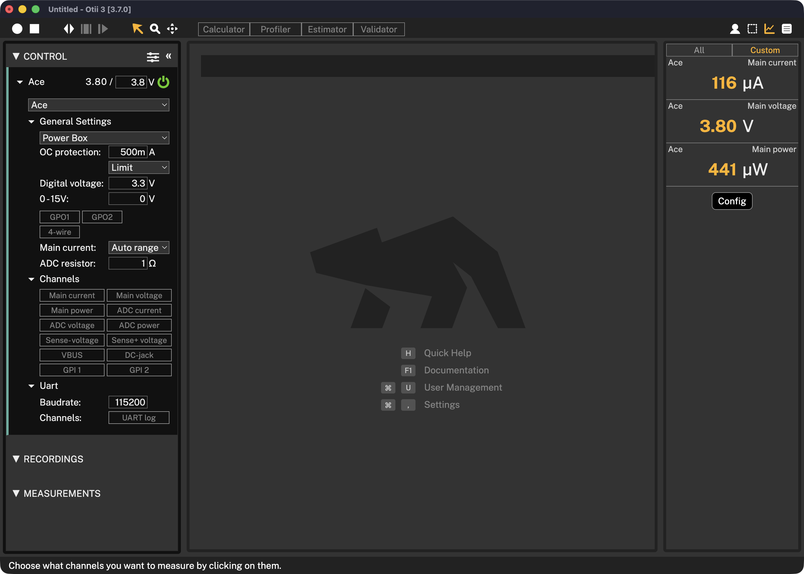Open the Power Box dropdown

click(x=104, y=138)
